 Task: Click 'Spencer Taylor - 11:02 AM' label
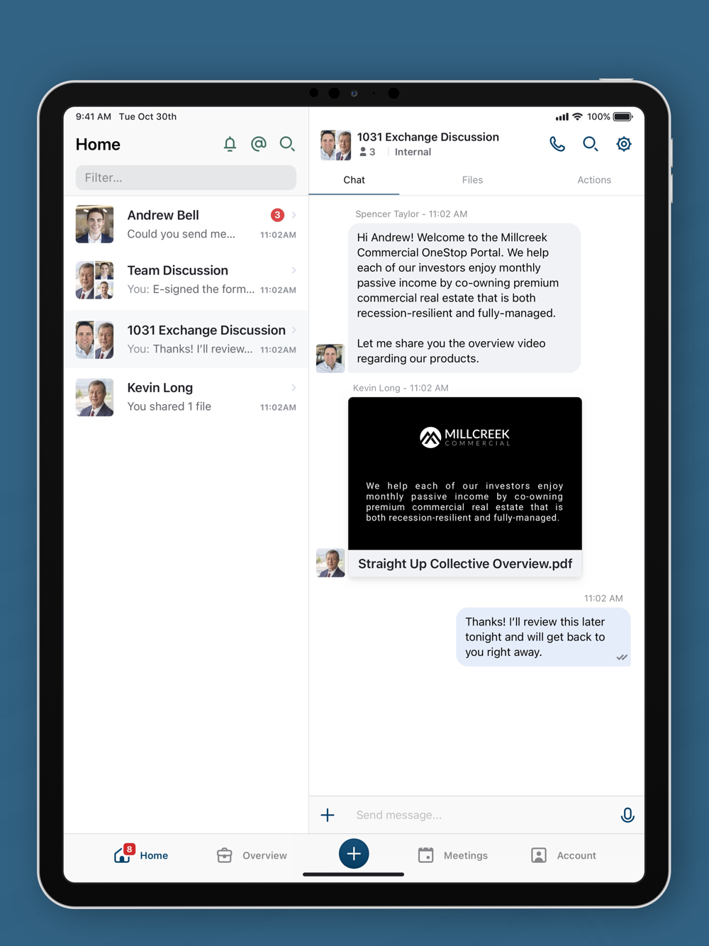pyautogui.click(x=411, y=213)
